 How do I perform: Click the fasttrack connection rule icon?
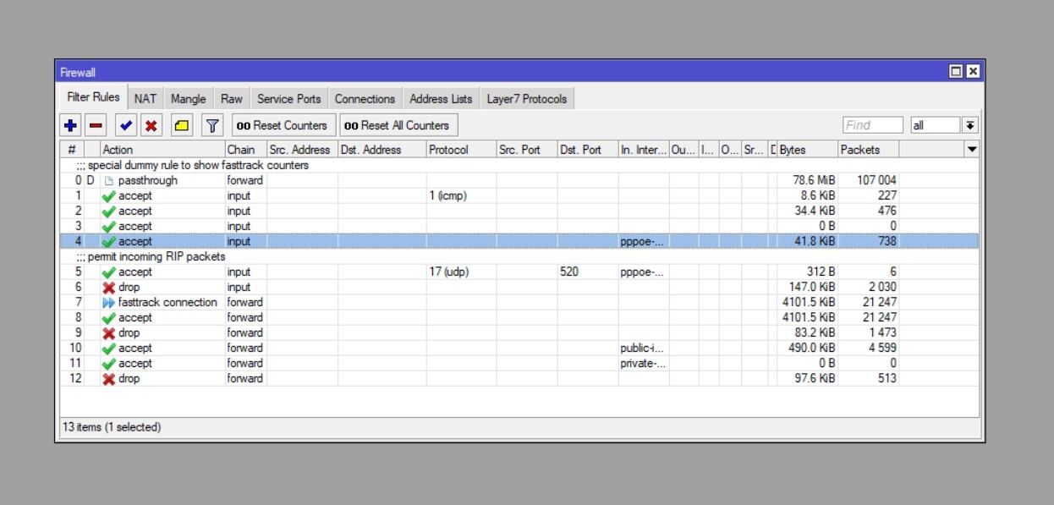tap(108, 302)
